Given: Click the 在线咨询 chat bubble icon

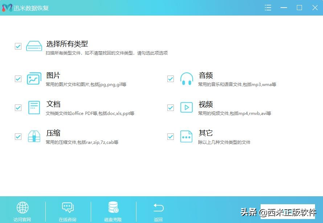Looking at the screenshot, I should 68,207.
